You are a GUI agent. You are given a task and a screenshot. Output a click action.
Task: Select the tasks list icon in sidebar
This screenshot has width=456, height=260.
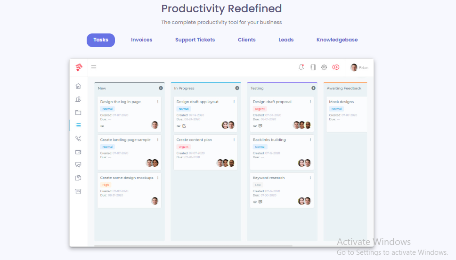coord(78,125)
